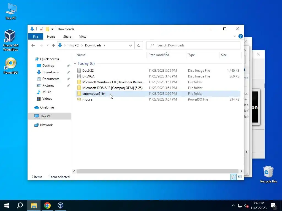Switch to the Share ribbon tab

(x=67, y=37)
